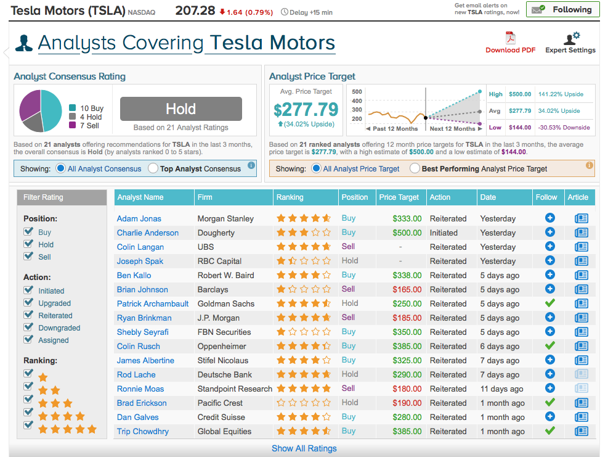Sort table by Price Target column header
The height and width of the screenshot is (457, 608).
401,197
